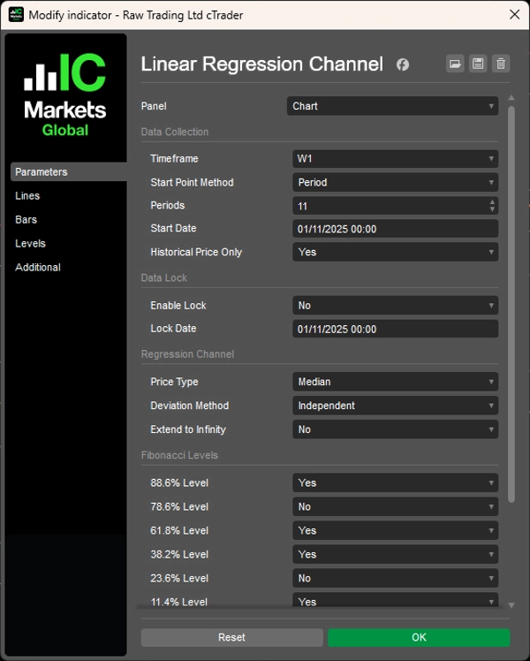This screenshot has height=661, width=530.
Task: Click the Start Date input field
Action: 395,230
